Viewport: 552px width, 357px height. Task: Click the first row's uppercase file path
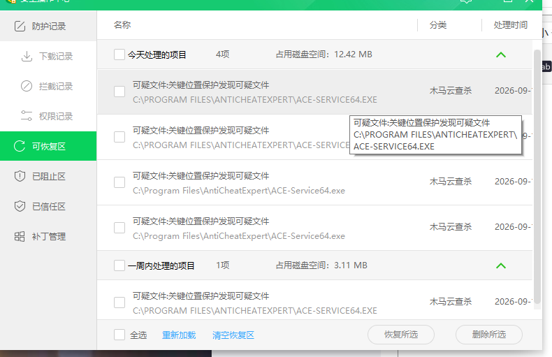[x=255, y=100]
